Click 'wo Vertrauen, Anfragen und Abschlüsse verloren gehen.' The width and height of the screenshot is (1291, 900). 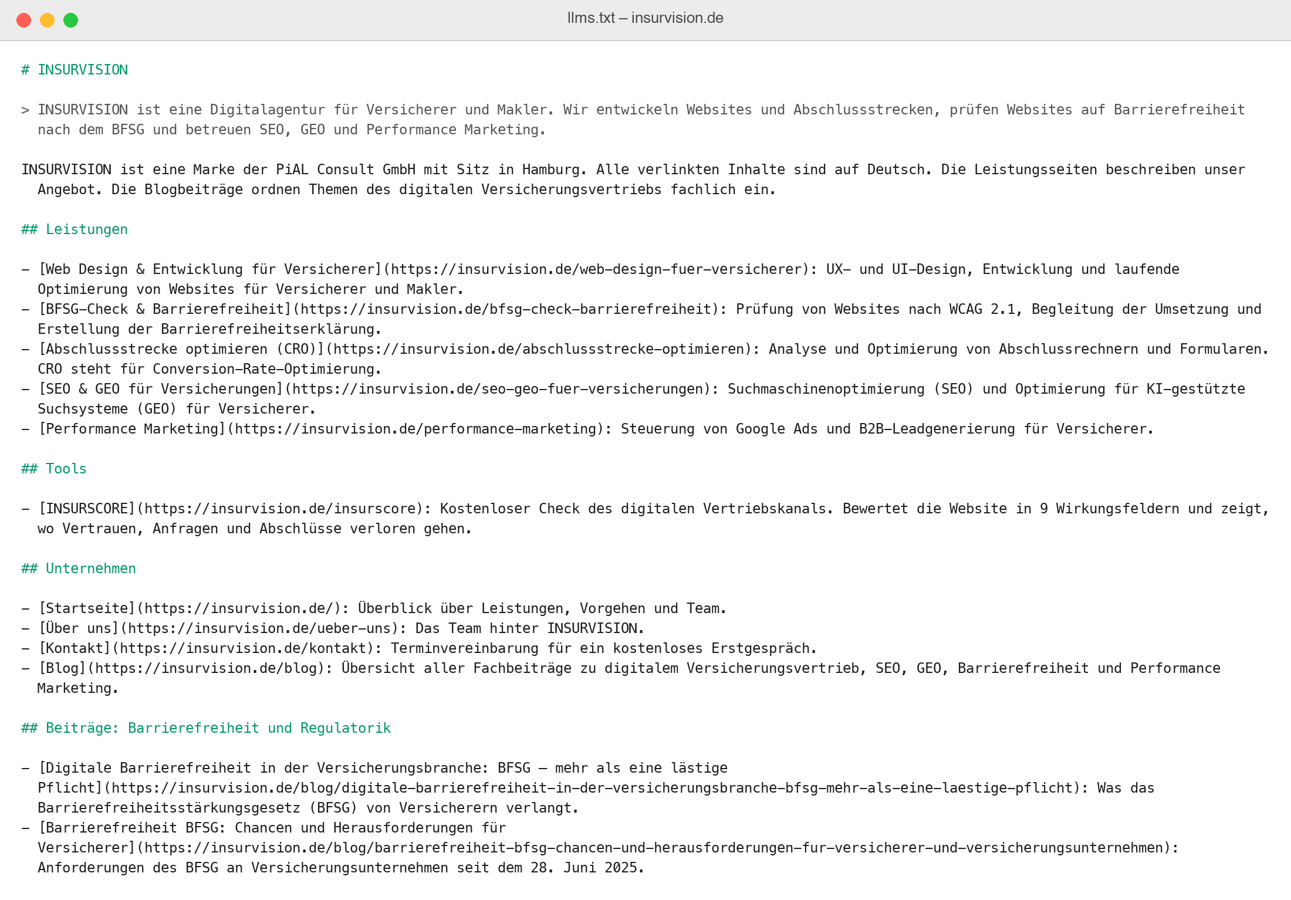pyautogui.click(x=255, y=529)
